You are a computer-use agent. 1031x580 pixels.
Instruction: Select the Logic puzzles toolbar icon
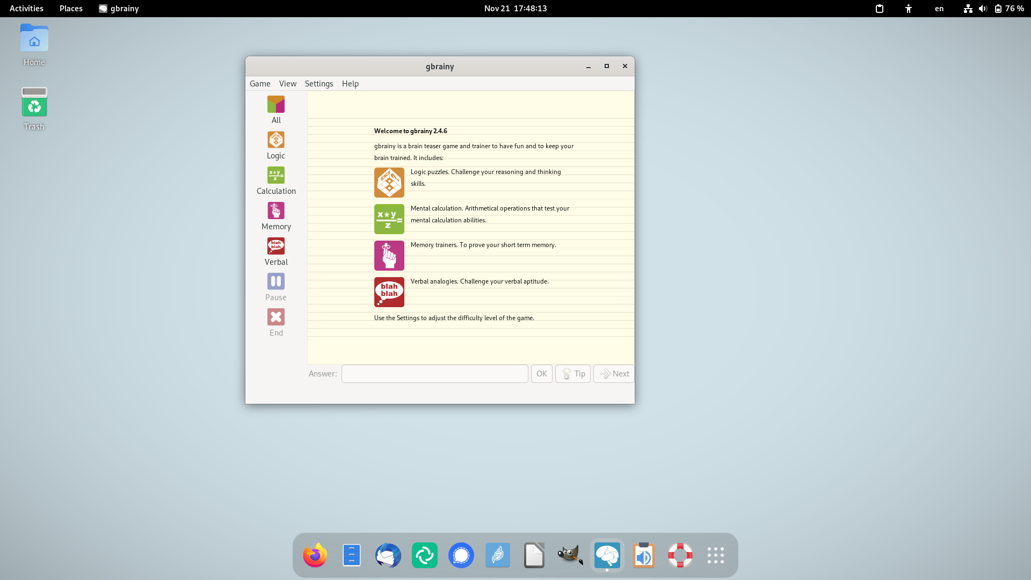coord(276,145)
